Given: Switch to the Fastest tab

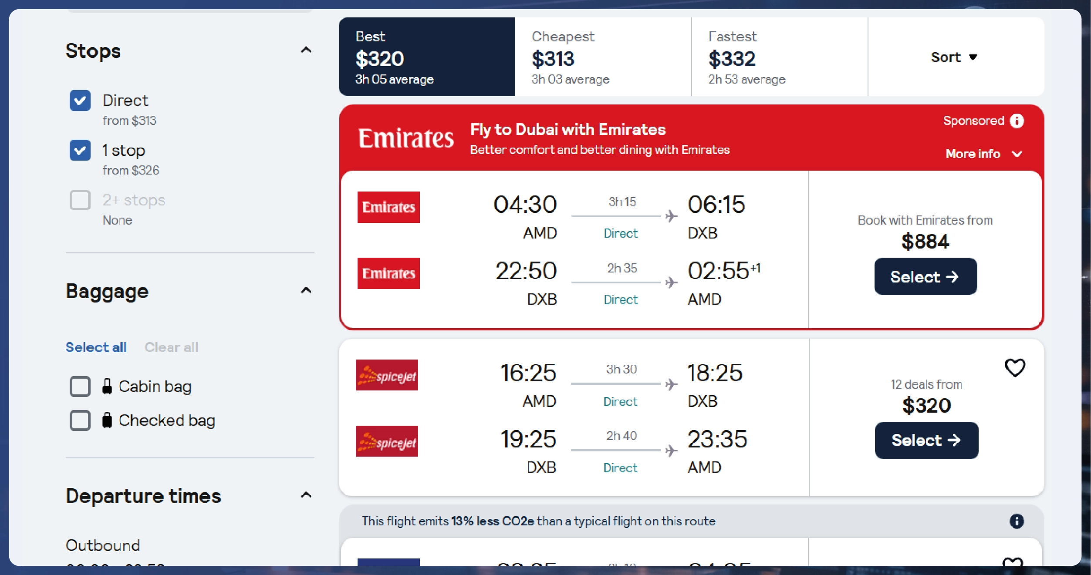Looking at the screenshot, I should coord(779,57).
